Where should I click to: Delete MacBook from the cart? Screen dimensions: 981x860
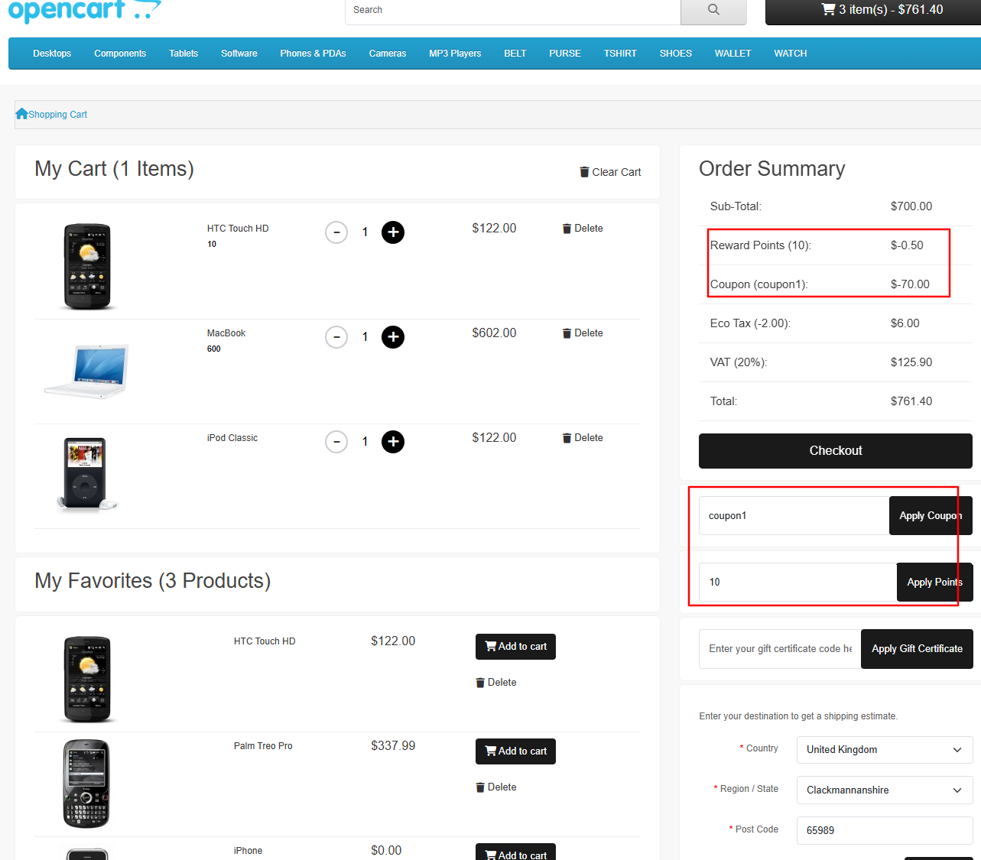pos(583,333)
